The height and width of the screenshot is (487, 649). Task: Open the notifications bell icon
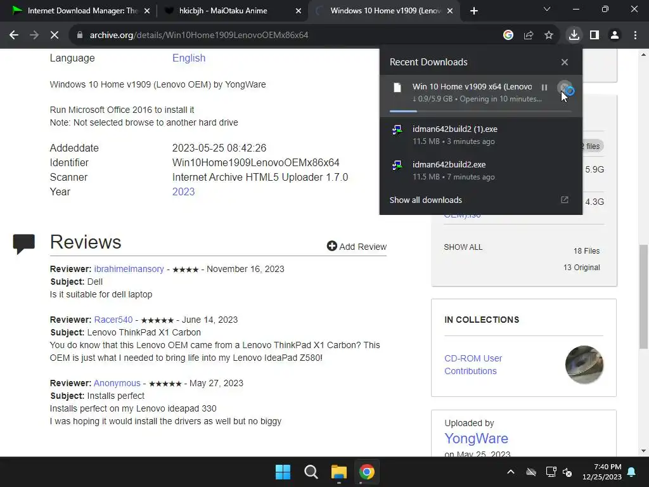(632, 472)
